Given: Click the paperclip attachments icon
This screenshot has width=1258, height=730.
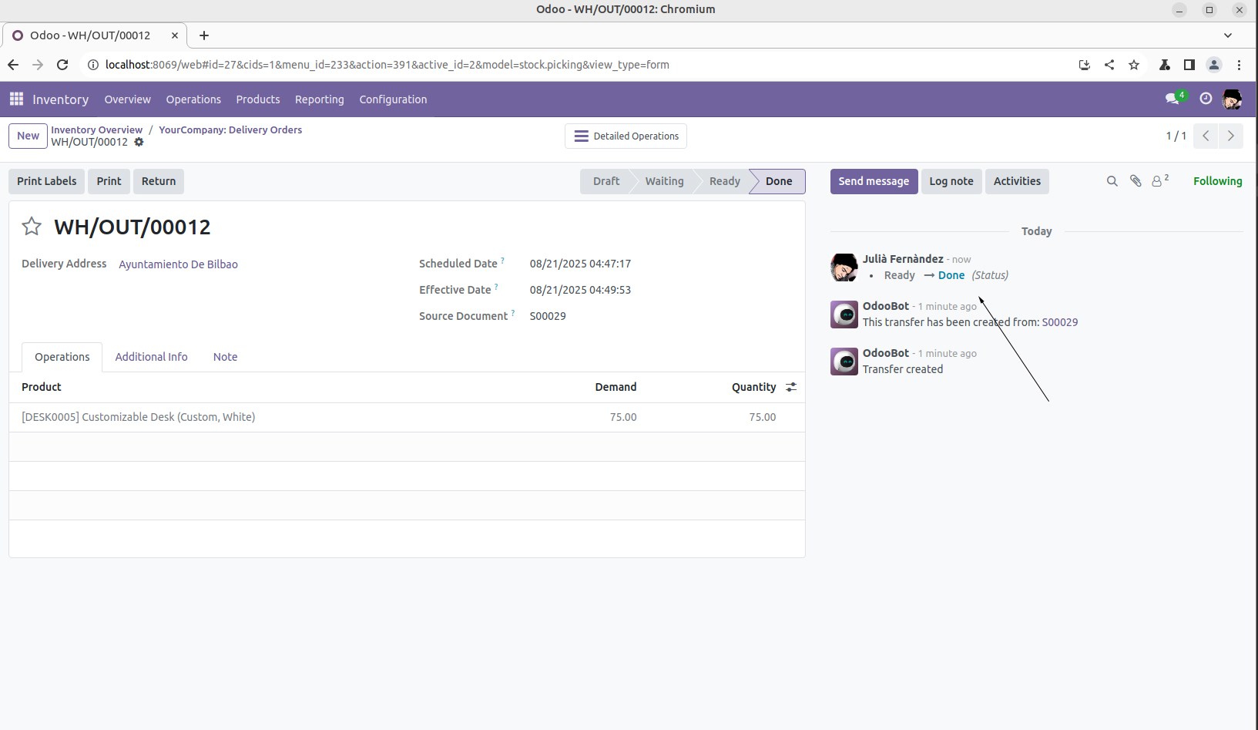Looking at the screenshot, I should [1136, 181].
